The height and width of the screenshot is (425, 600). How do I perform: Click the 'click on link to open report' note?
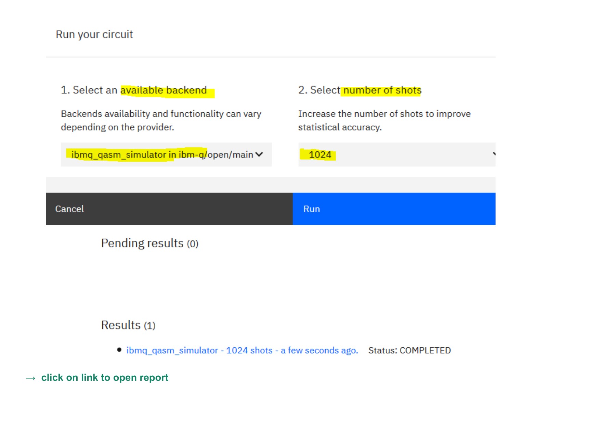[105, 377]
